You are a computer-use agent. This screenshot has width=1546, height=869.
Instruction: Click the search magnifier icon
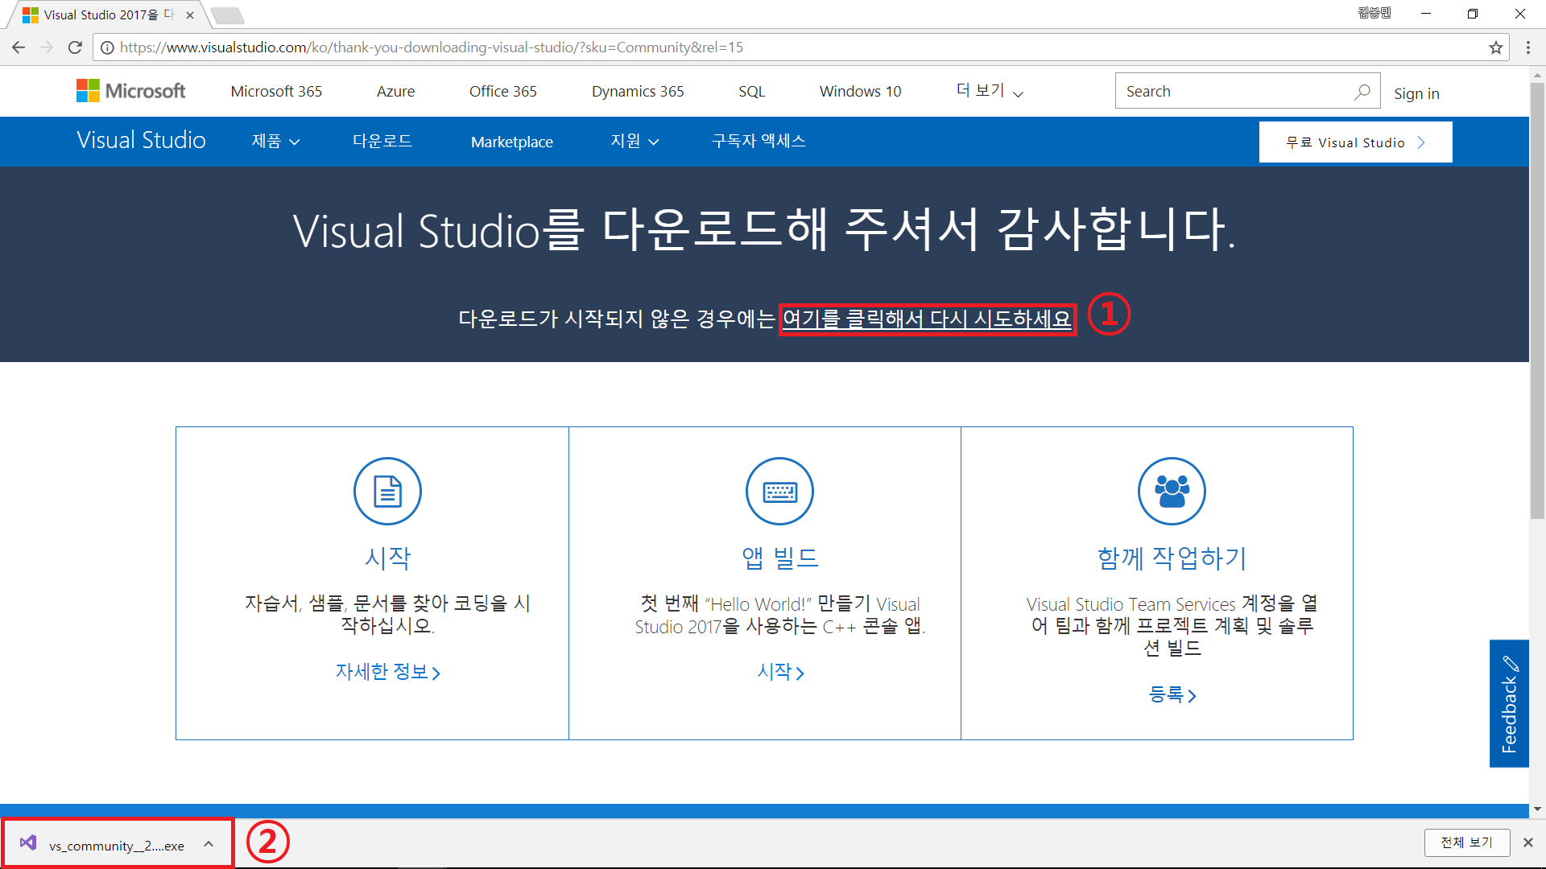pos(1362,92)
